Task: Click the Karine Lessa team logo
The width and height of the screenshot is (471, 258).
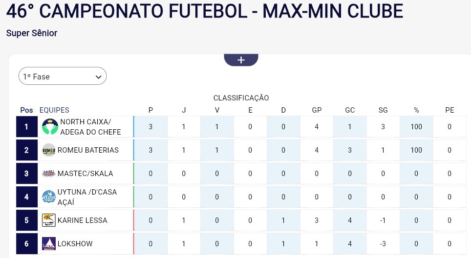Action: (x=48, y=220)
